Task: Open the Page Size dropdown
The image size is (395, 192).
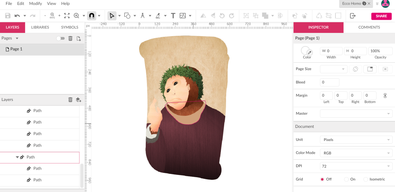Action: coord(334,69)
